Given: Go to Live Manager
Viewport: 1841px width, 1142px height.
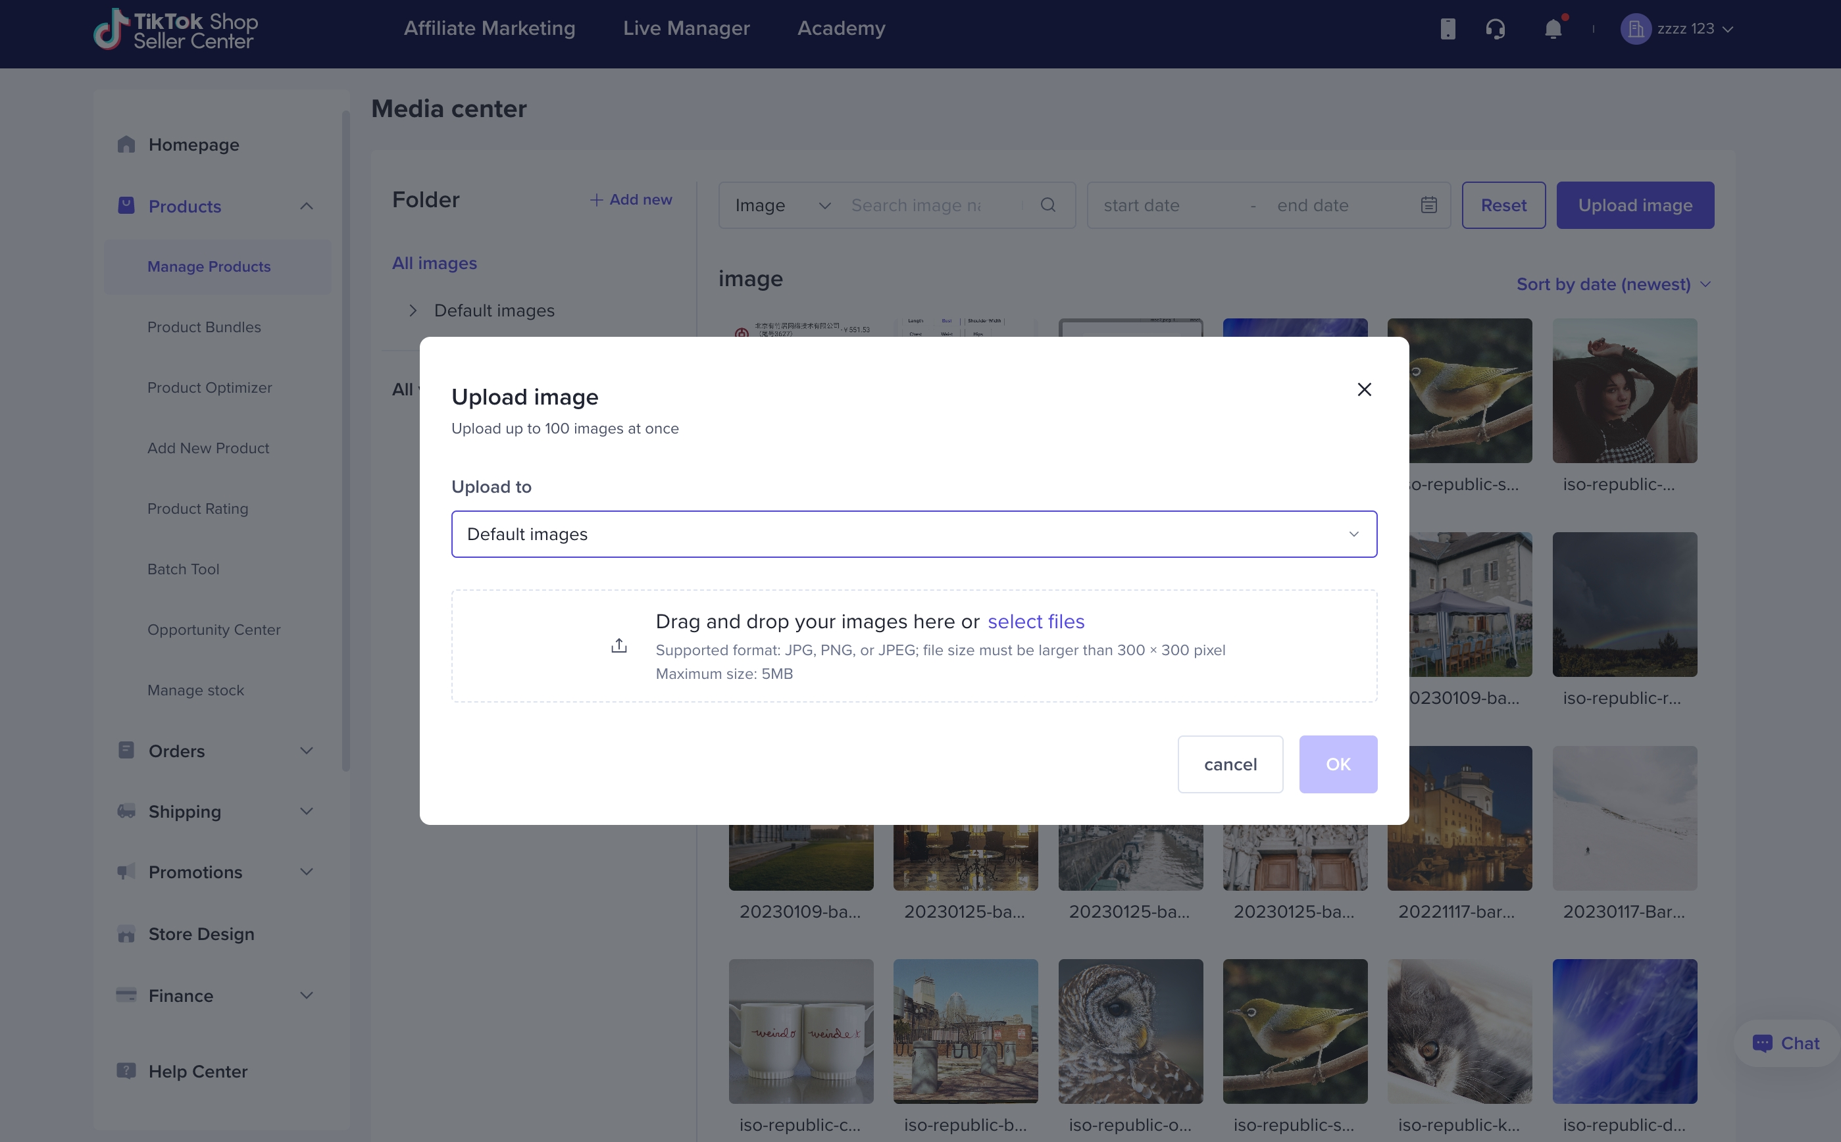Looking at the screenshot, I should (x=686, y=28).
